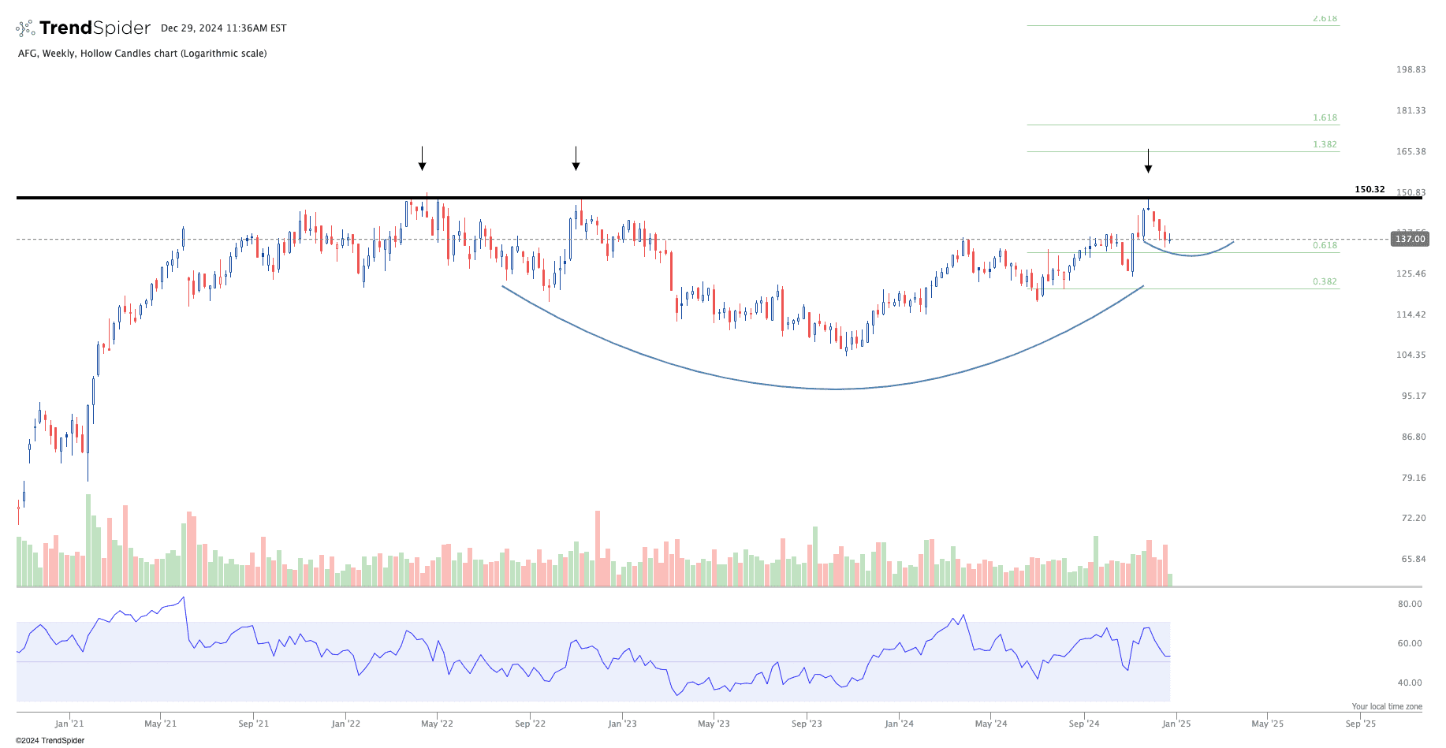Select the 1.618 Fibonacci extension label
This screenshot has height=748, width=1446.
[x=1325, y=117]
